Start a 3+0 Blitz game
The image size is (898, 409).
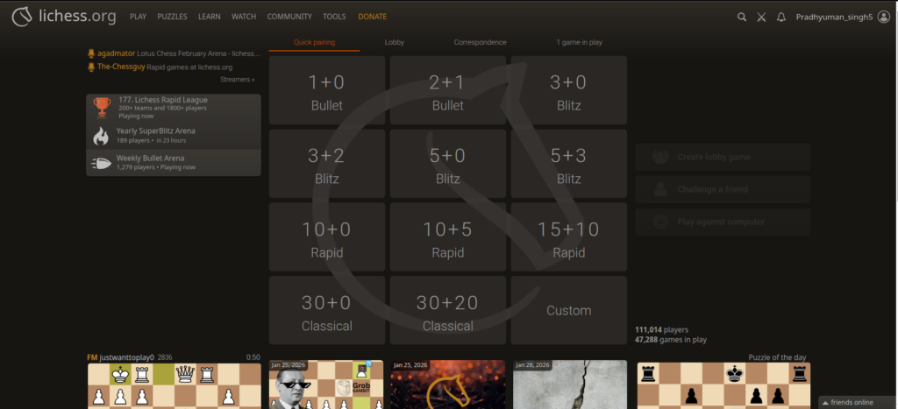(x=568, y=90)
